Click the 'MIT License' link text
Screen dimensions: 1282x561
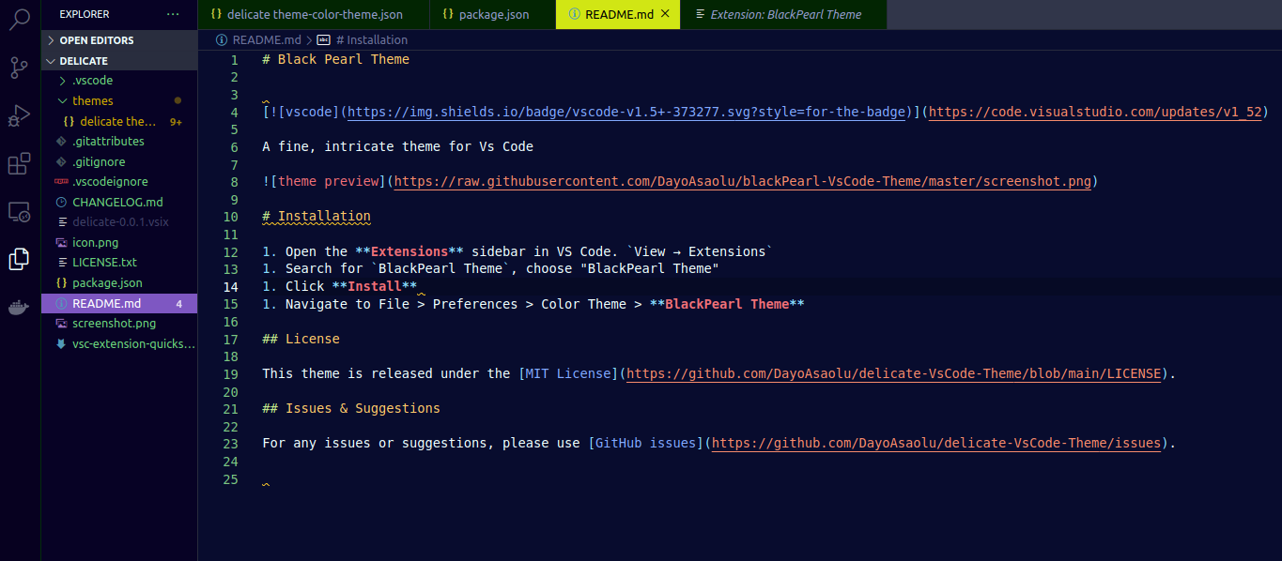(568, 373)
